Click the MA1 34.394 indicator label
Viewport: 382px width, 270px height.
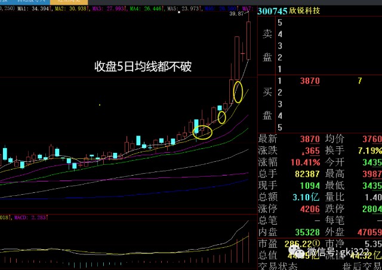pyautogui.click(x=35, y=9)
